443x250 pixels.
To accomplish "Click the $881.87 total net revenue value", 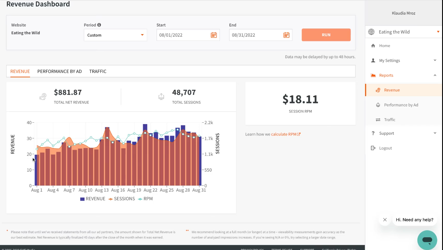I will 68,92.
